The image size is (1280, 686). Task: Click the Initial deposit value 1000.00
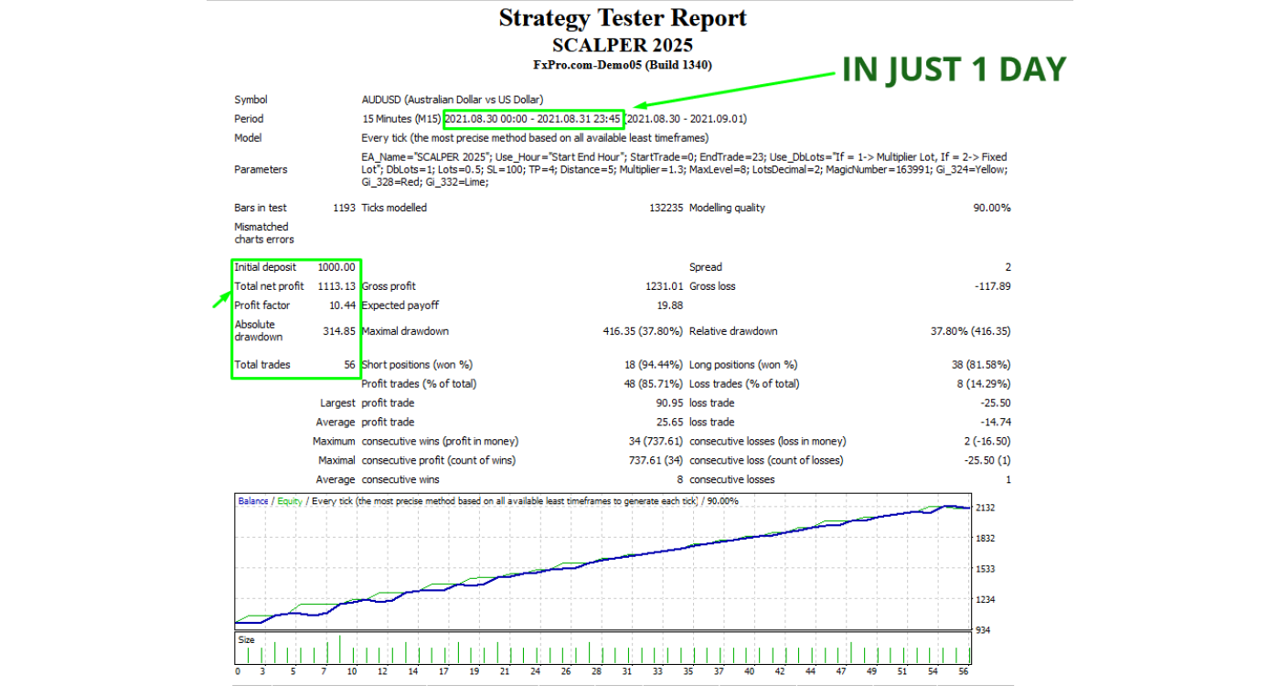336,267
